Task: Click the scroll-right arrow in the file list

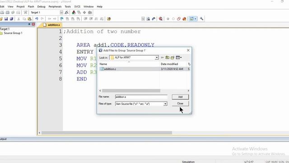Action: click(188, 91)
